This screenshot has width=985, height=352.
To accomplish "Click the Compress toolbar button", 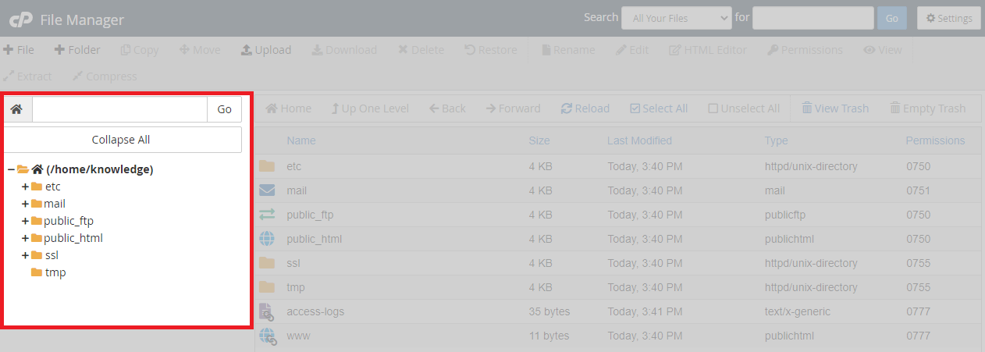I will [105, 76].
